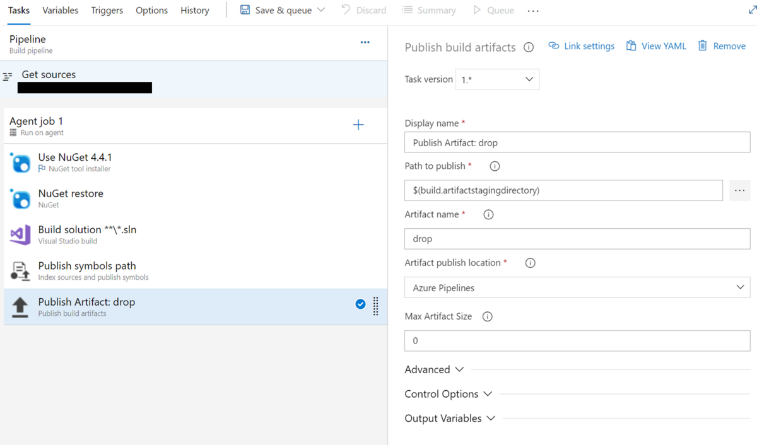The height and width of the screenshot is (445, 757).
Task: Click info icon next to Artifact name
Action: 488,214
